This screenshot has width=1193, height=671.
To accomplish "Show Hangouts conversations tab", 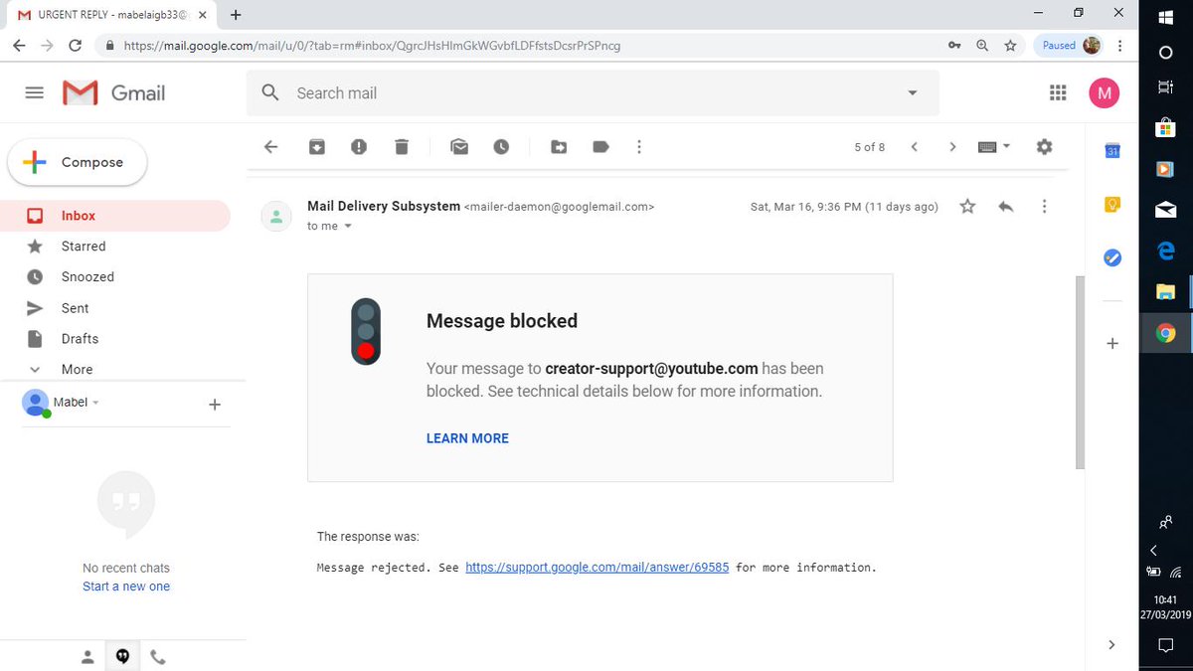I will [x=123, y=656].
